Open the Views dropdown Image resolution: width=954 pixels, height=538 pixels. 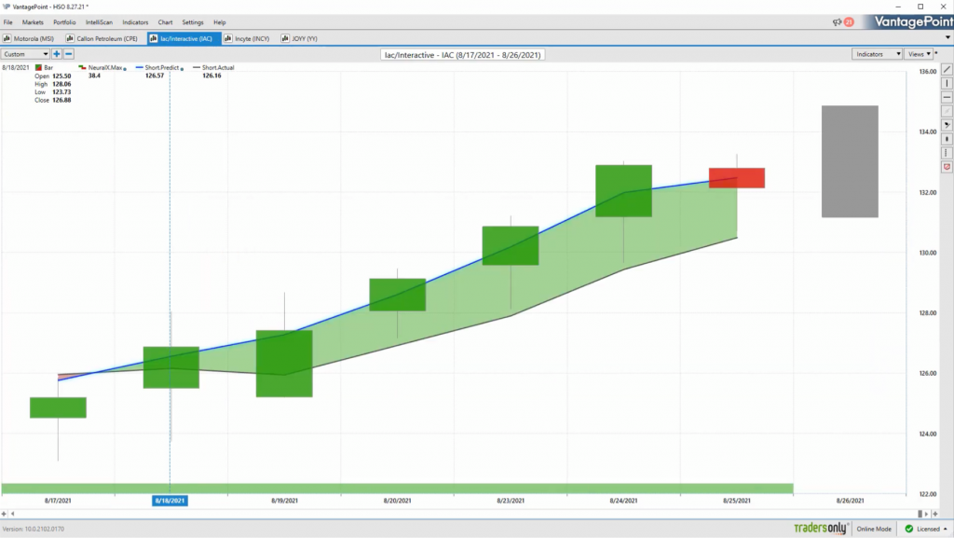919,54
